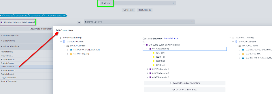The height and width of the screenshot is (104, 272).
Task: Collapse the SFA-ROM-03 room node
Action: 61,42
